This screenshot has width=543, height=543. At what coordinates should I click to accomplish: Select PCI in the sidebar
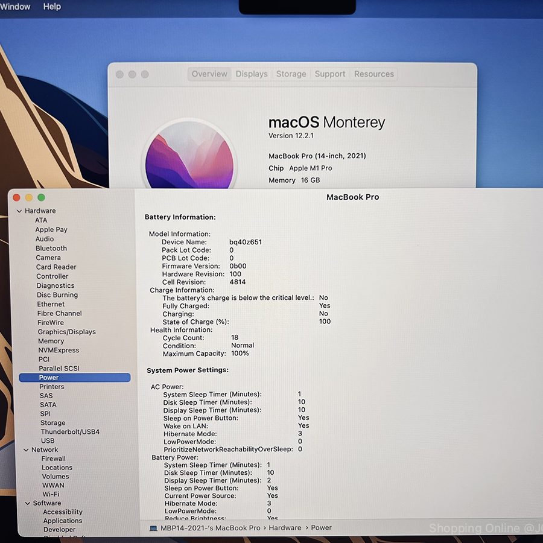(44, 360)
